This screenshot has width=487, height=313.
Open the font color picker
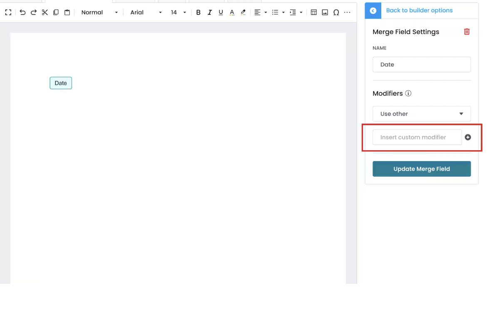(232, 12)
